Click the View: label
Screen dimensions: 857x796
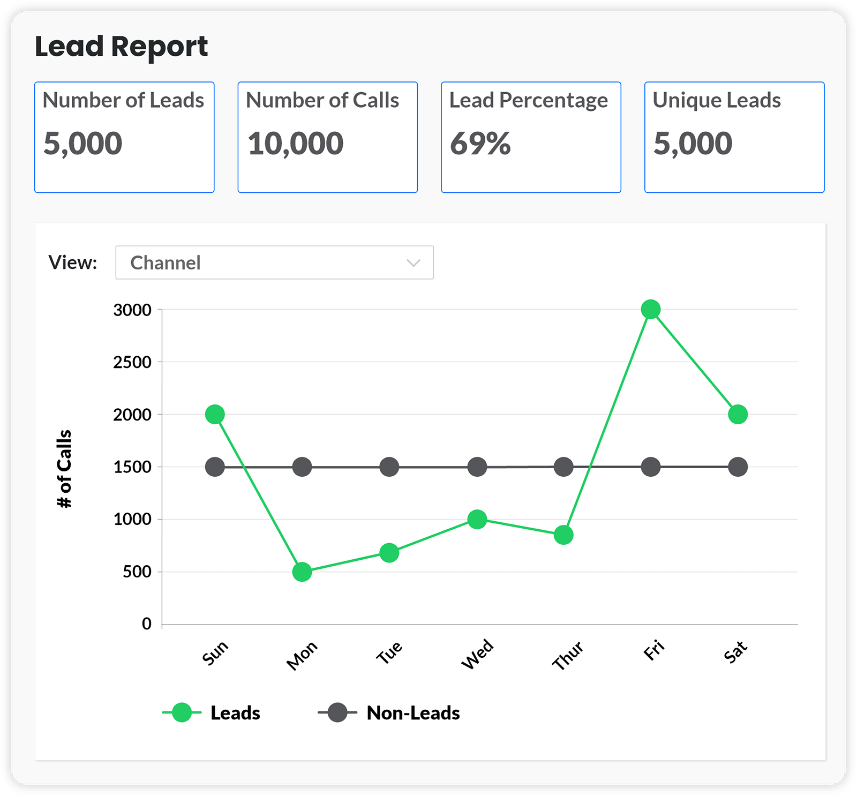click(x=73, y=262)
